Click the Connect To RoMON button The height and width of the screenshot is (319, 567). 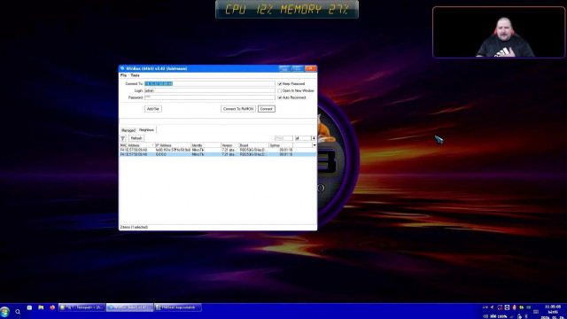click(238, 109)
